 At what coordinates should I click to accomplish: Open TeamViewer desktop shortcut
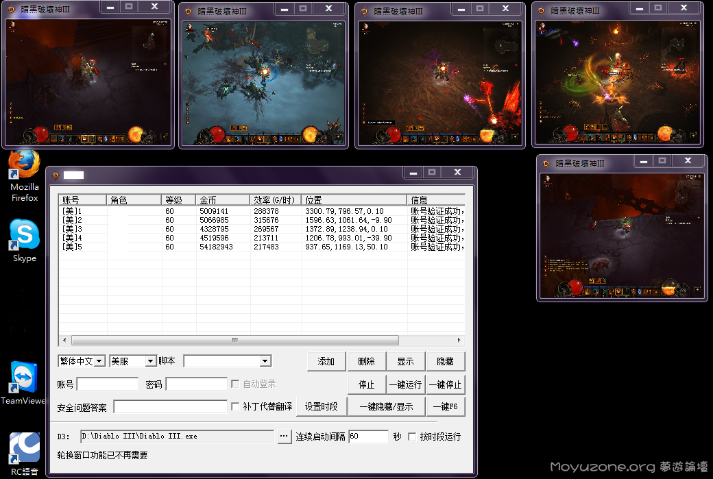(x=23, y=382)
